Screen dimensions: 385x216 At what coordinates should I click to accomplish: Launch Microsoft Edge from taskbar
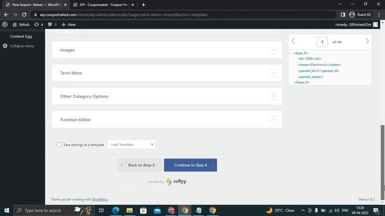click(115, 211)
